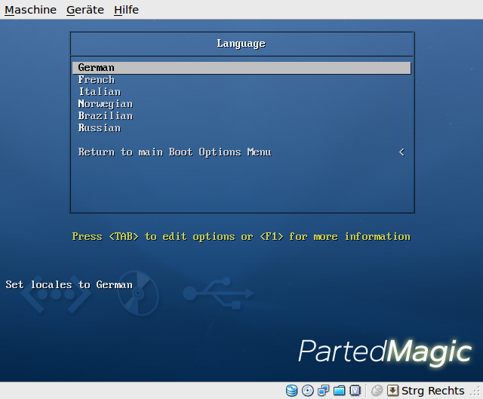Click the virtualization chip status icon

point(355,391)
